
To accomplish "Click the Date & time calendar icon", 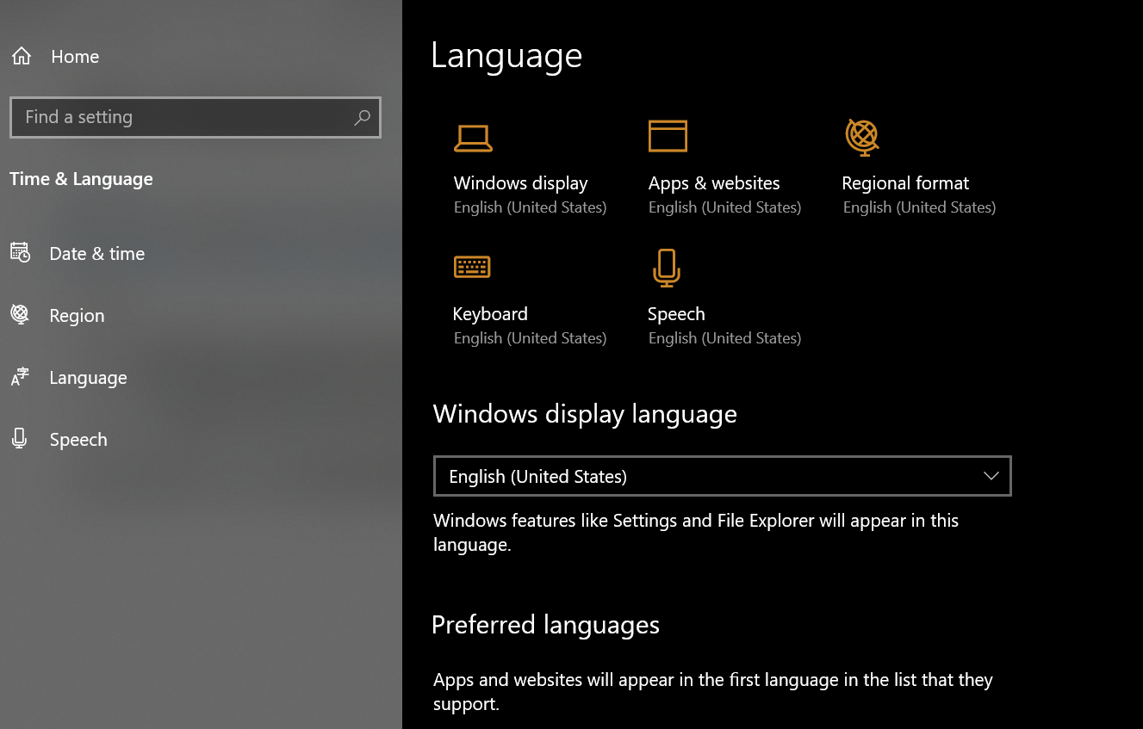I will [20, 253].
